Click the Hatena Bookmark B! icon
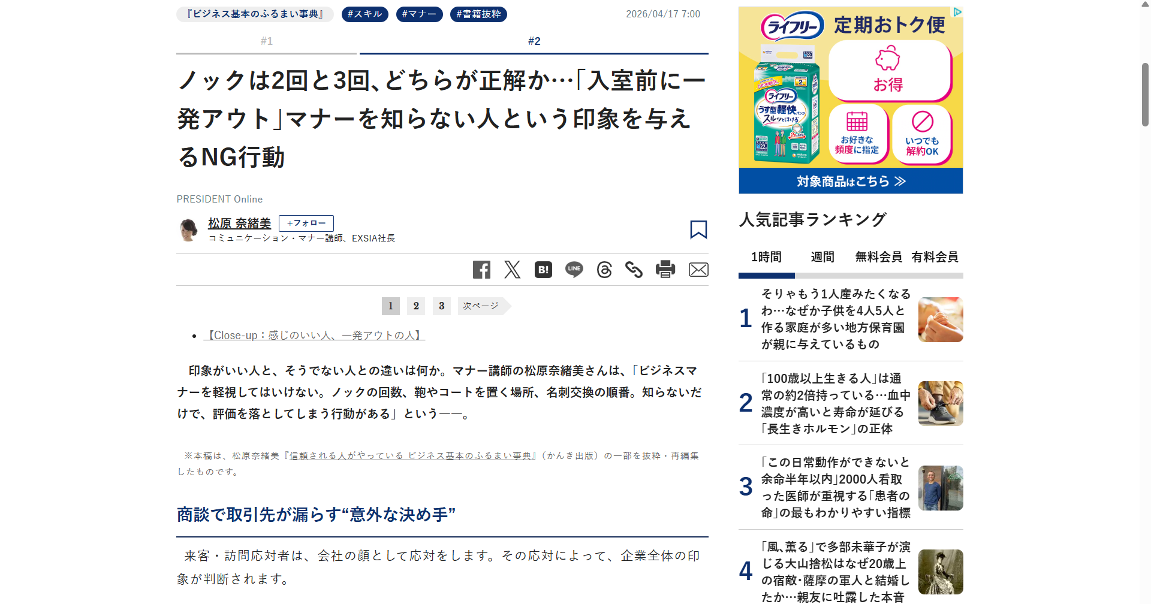This screenshot has width=1151, height=604. pyautogui.click(x=543, y=270)
